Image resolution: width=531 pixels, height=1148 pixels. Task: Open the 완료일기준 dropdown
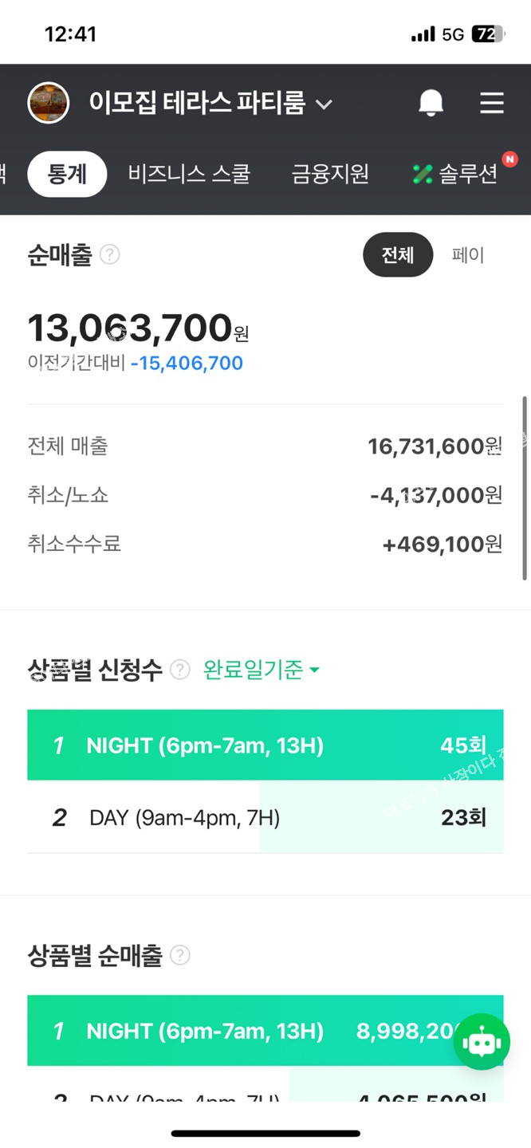point(262,670)
